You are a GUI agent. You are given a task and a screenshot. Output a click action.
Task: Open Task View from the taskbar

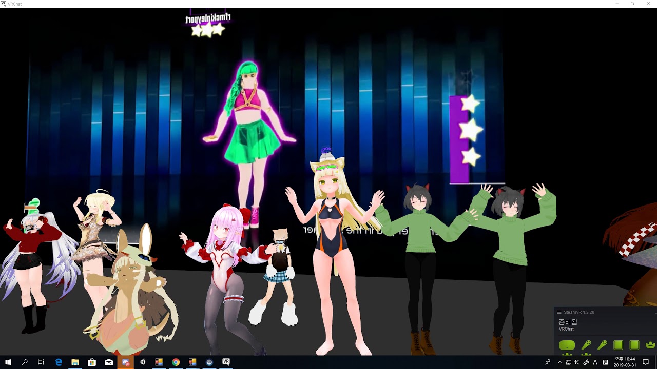coord(41,362)
